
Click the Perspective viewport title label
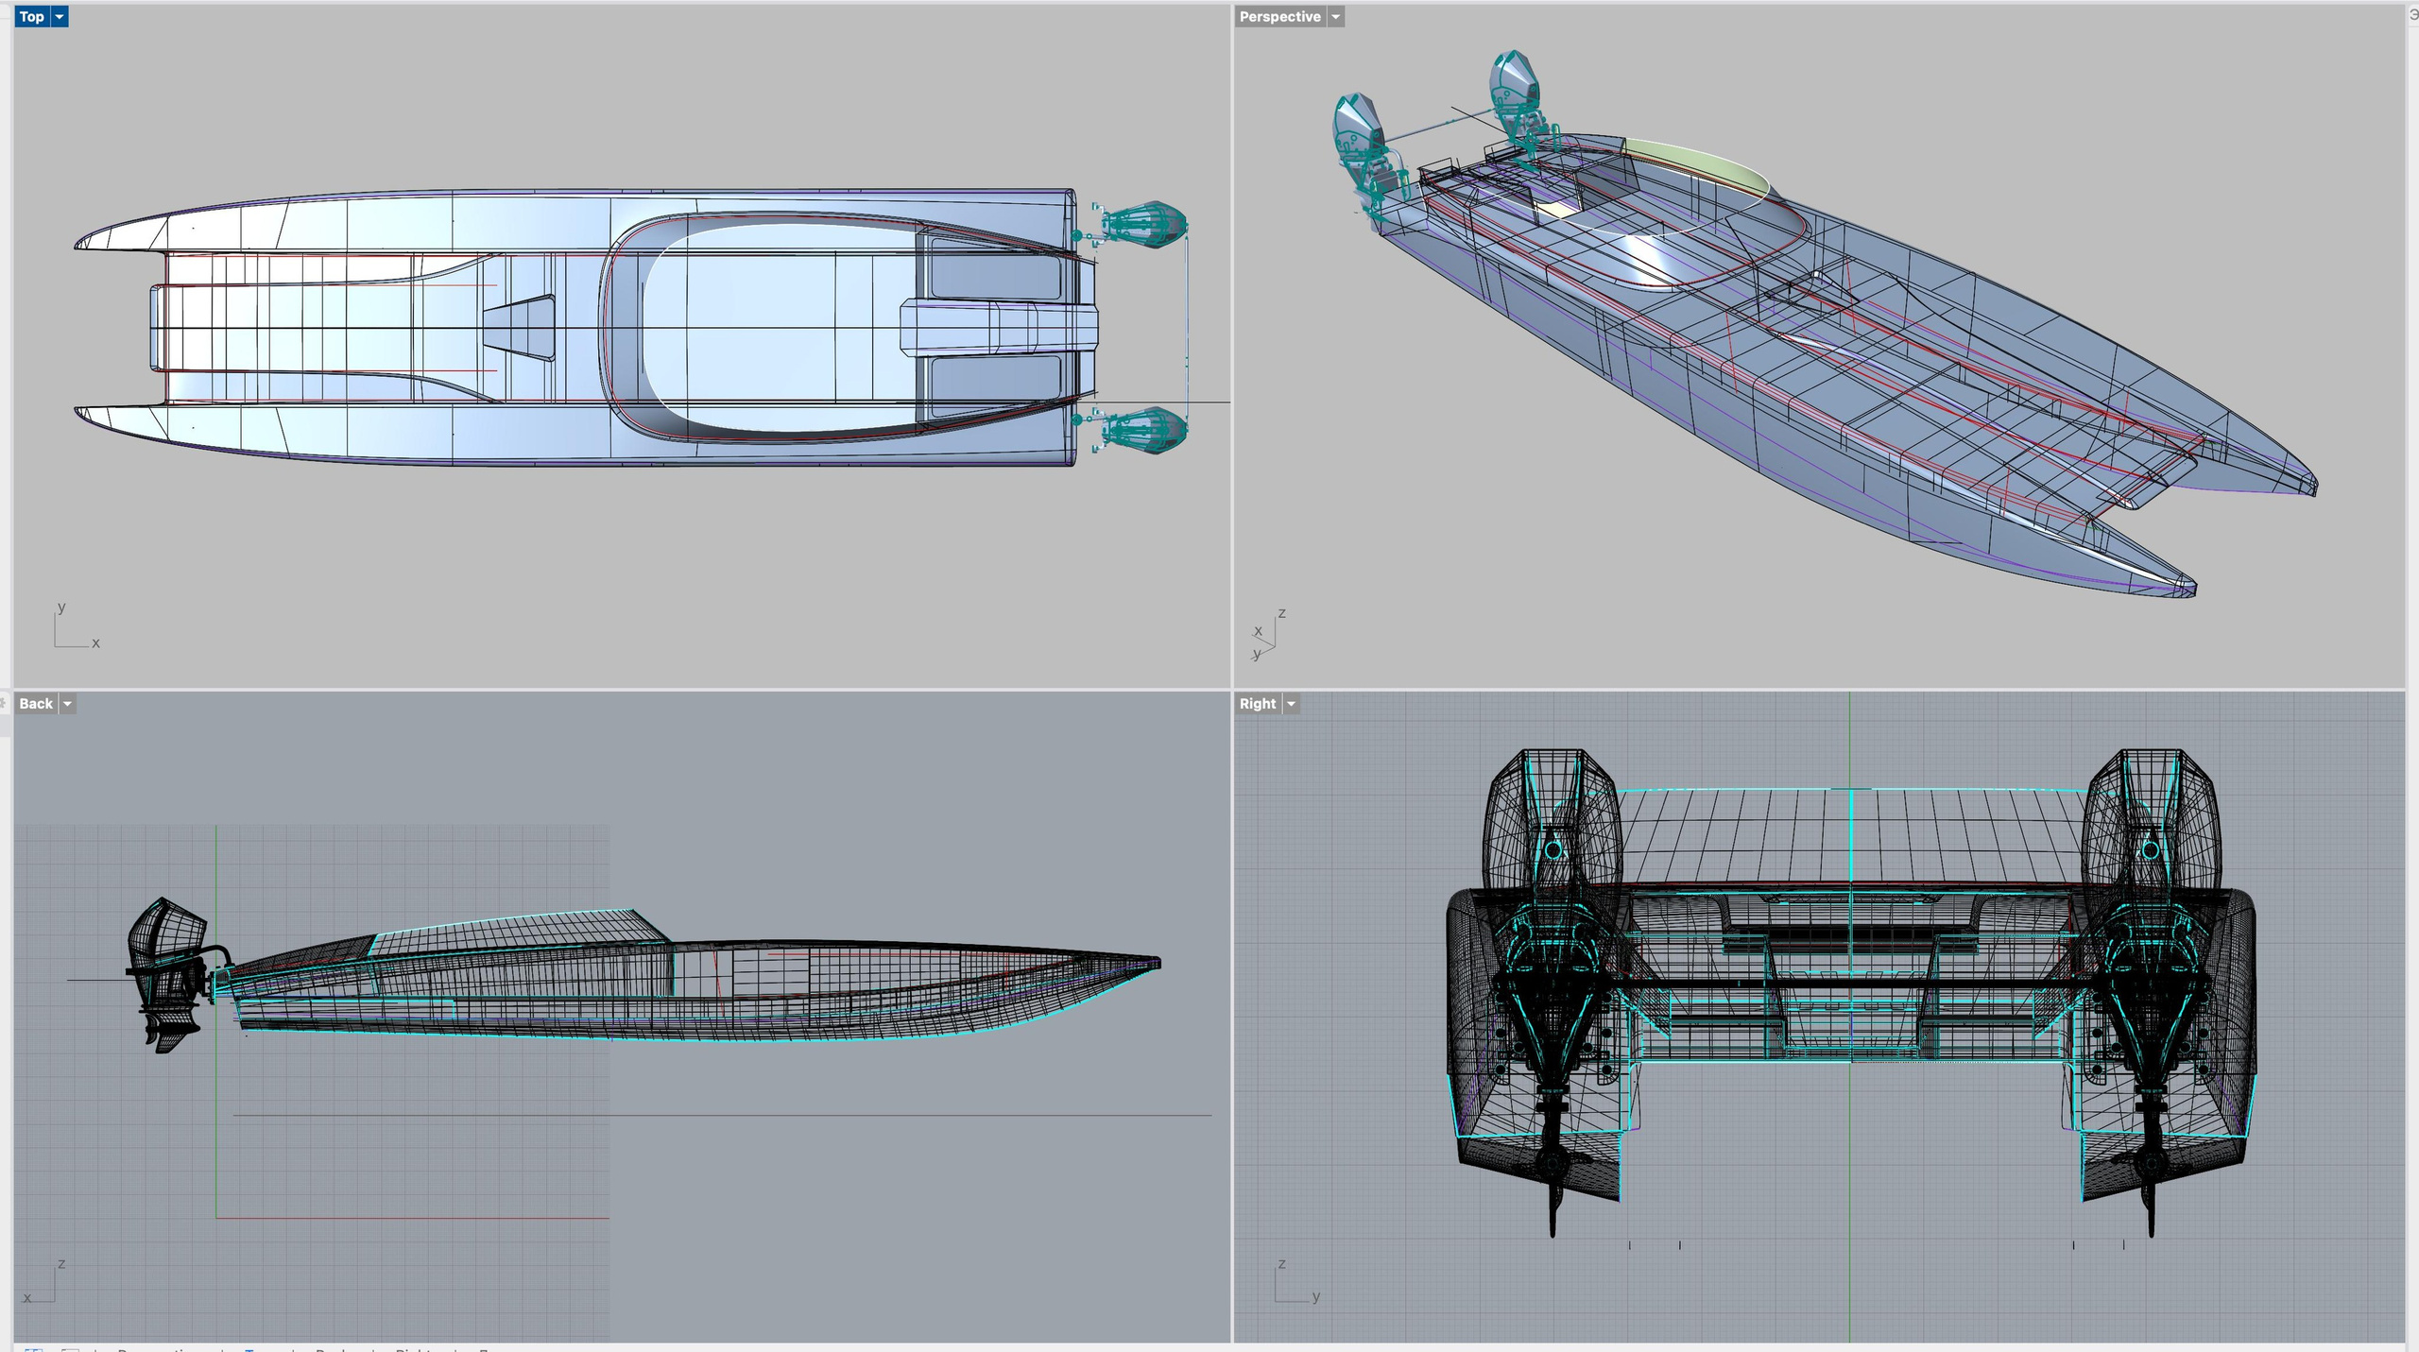1279,17
